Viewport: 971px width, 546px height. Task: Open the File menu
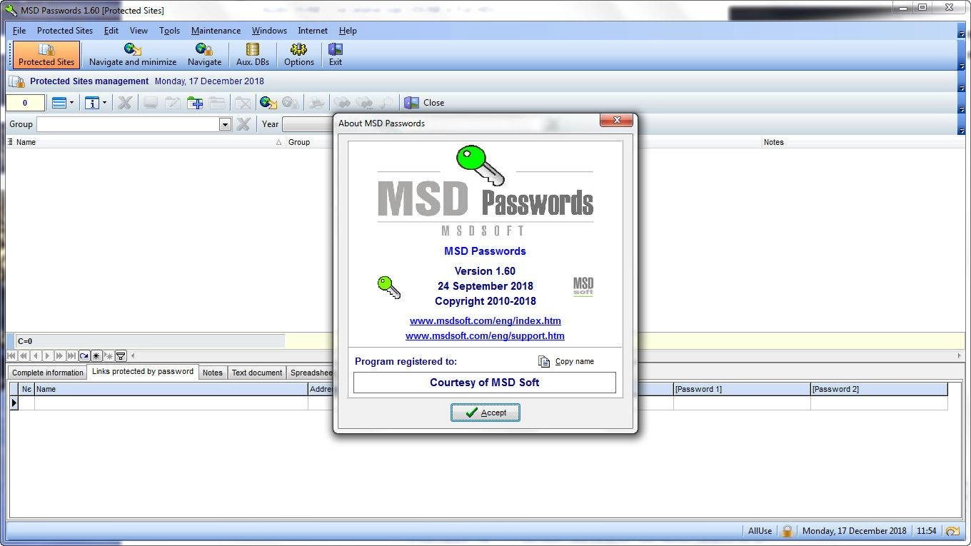point(19,31)
